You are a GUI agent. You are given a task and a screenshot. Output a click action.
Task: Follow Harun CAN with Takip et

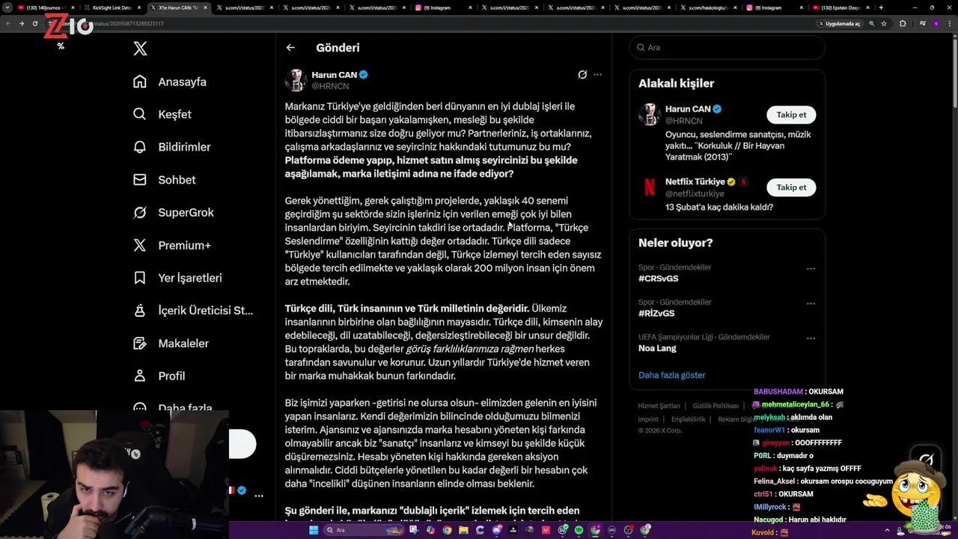coord(791,115)
